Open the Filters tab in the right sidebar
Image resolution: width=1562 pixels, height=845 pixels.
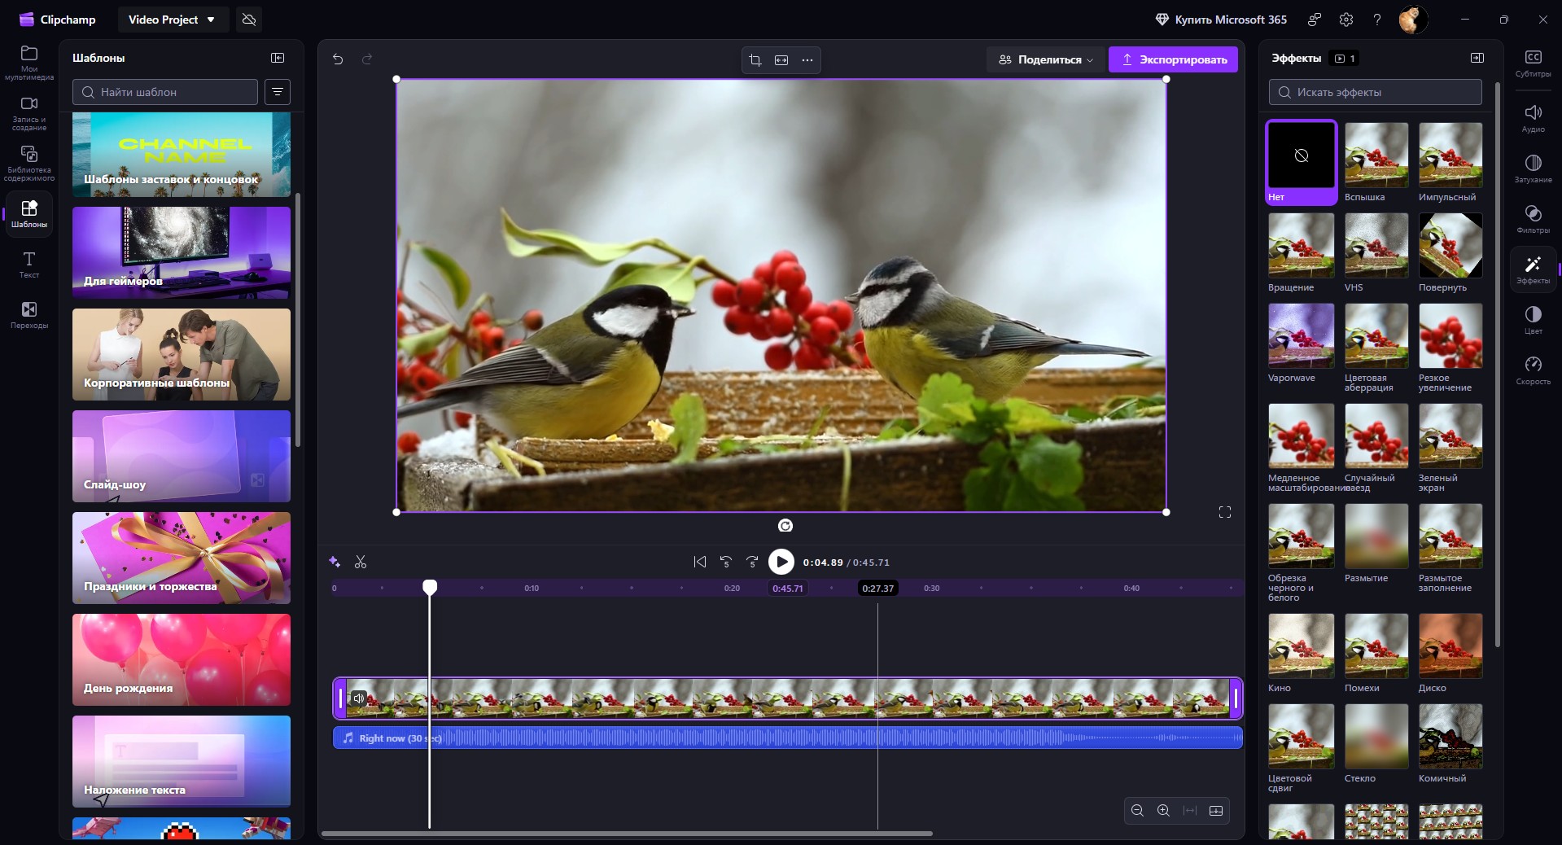pyautogui.click(x=1533, y=219)
